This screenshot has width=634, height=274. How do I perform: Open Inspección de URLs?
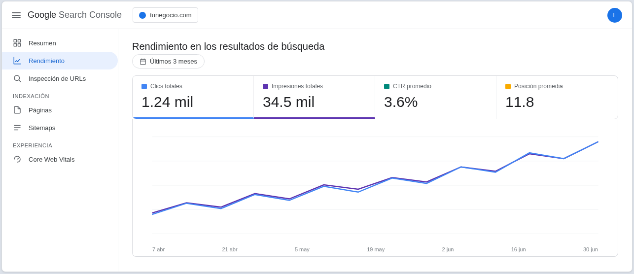coord(60,78)
